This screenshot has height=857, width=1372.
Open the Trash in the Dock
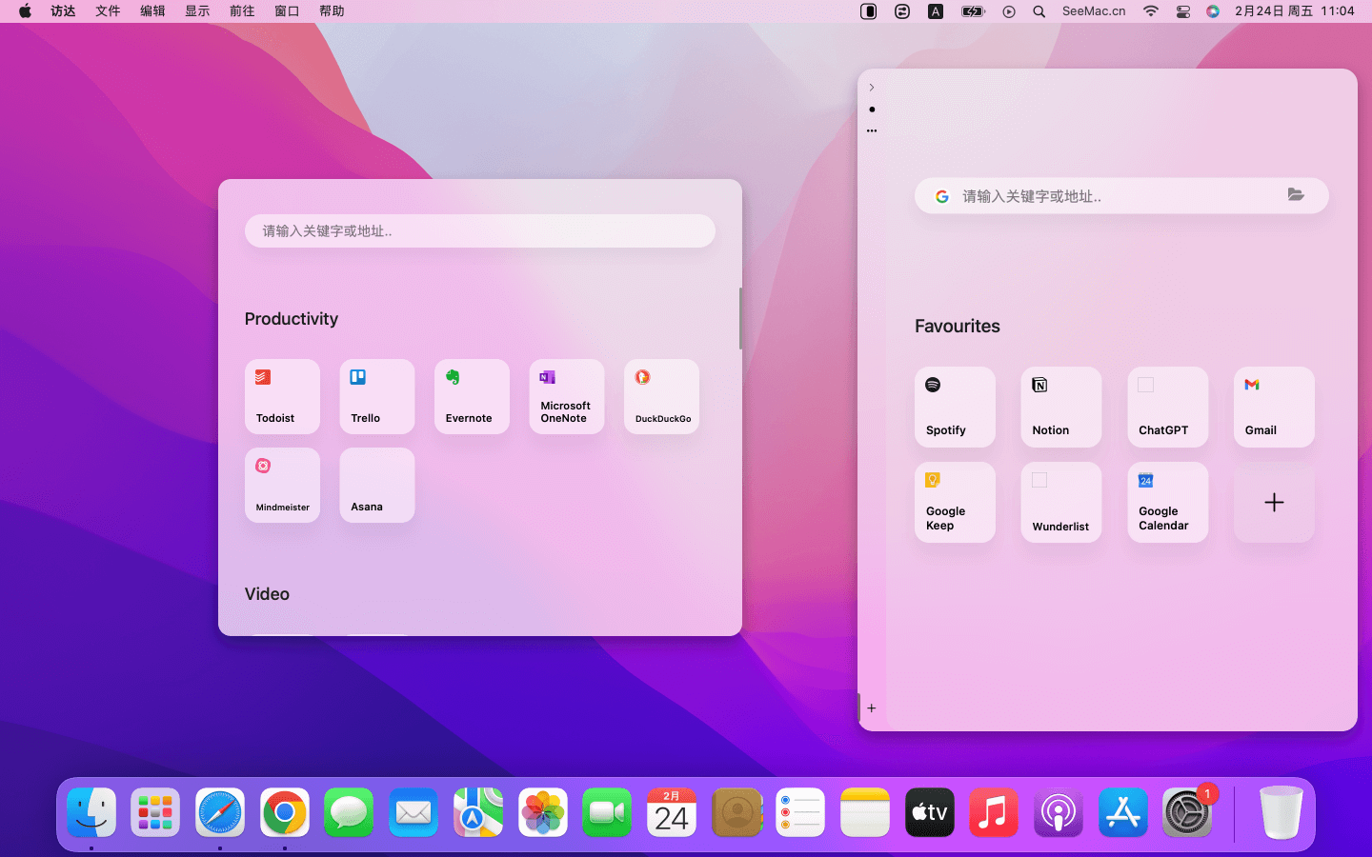click(x=1281, y=813)
